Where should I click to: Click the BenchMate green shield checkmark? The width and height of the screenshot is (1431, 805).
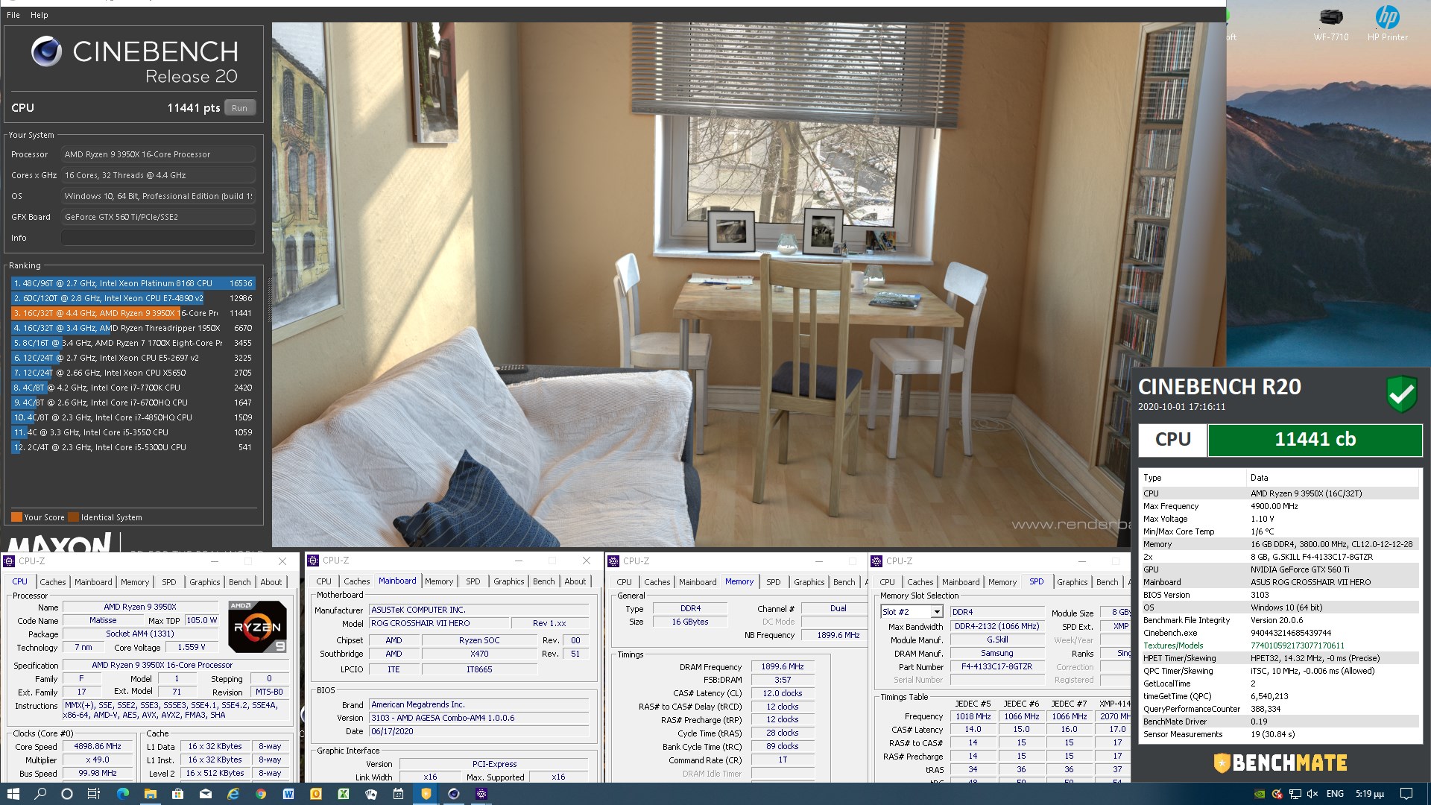point(1401,394)
